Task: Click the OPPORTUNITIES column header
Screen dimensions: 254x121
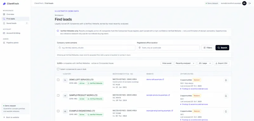Action: (187, 74)
